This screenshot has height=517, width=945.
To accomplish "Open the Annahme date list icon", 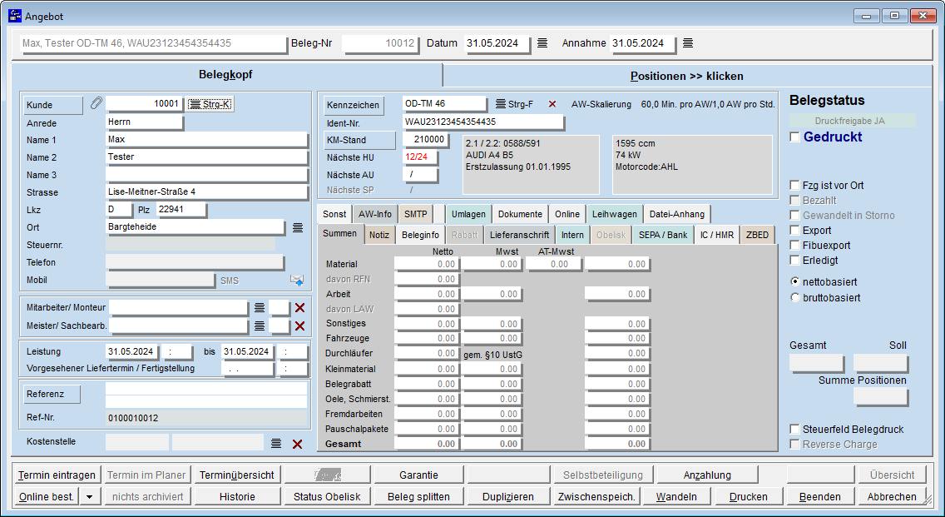I will (x=688, y=43).
